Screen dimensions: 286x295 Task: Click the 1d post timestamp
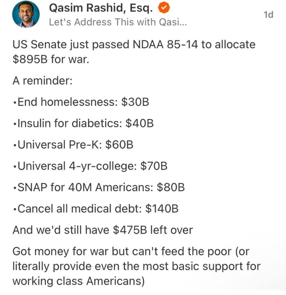click(268, 15)
